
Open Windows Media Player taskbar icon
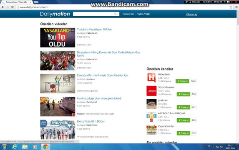35,147
